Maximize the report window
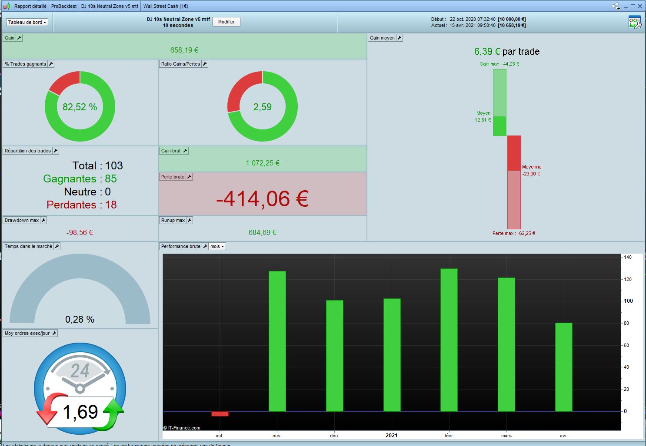Image resolution: width=646 pixels, height=446 pixels. [x=633, y=6]
